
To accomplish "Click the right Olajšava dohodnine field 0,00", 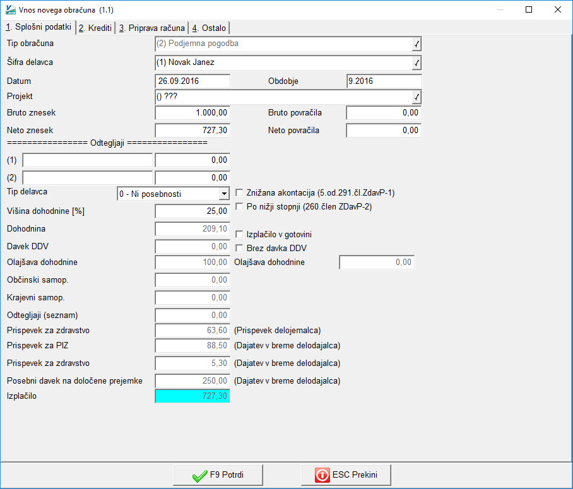I will pos(377,262).
